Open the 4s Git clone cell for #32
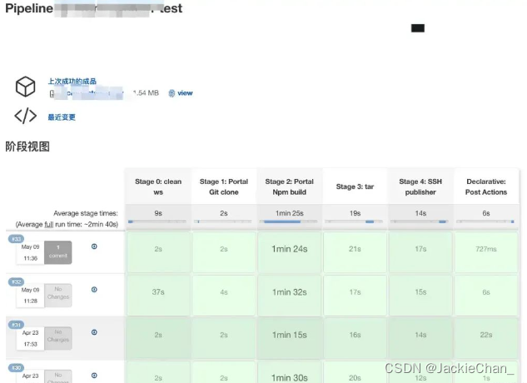Viewport: 527px width, 383px height. pyautogui.click(x=224, y=296)
